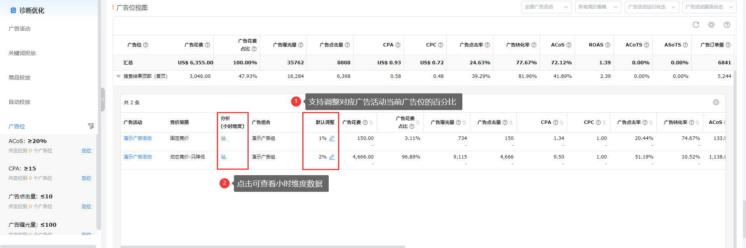Click the 77.67% summary conversion cell
The image size is (746, 248).
[526, 62]
